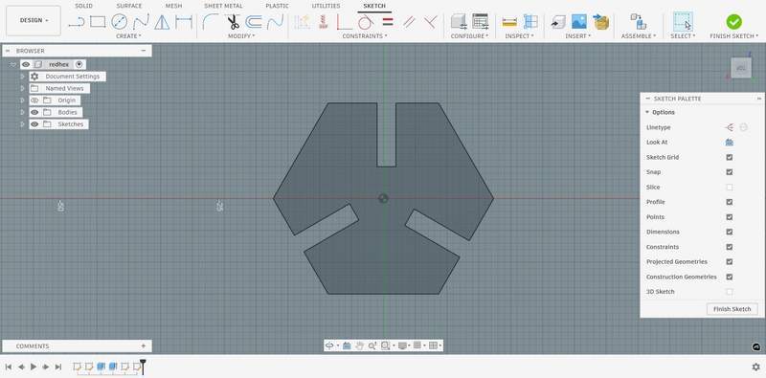Select the Mirror sketch tool

[x=162, y=21]
